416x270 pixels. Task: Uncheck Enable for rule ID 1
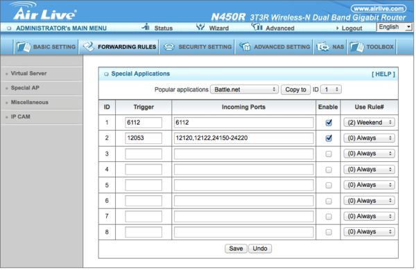[x=329, y=123]
